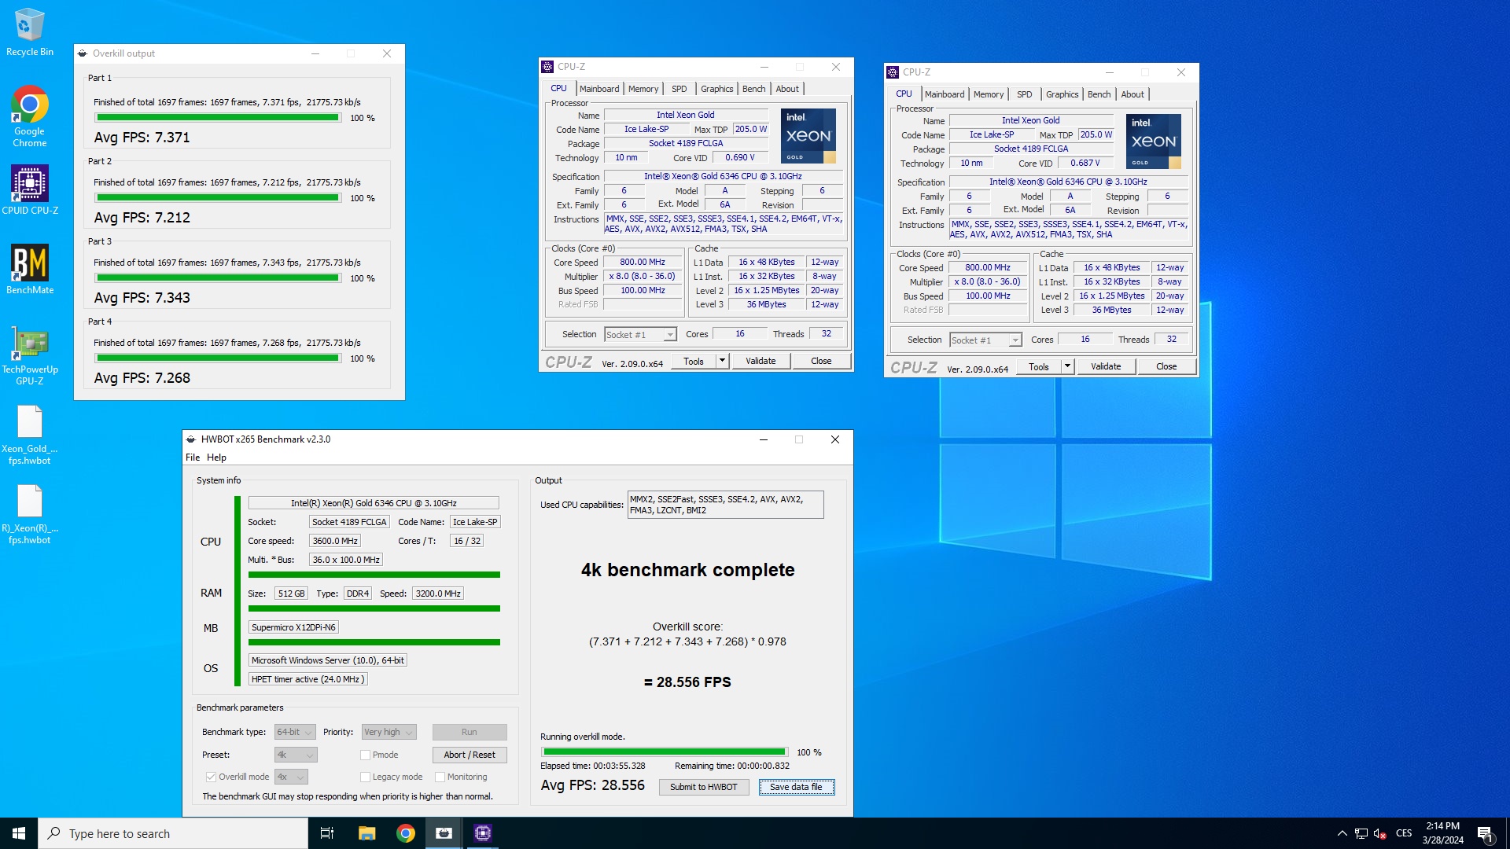The width and height of the screenshot is (1510, 849).
Task: Click the Used CPU capabilities text box
Action: coord(725,505)
